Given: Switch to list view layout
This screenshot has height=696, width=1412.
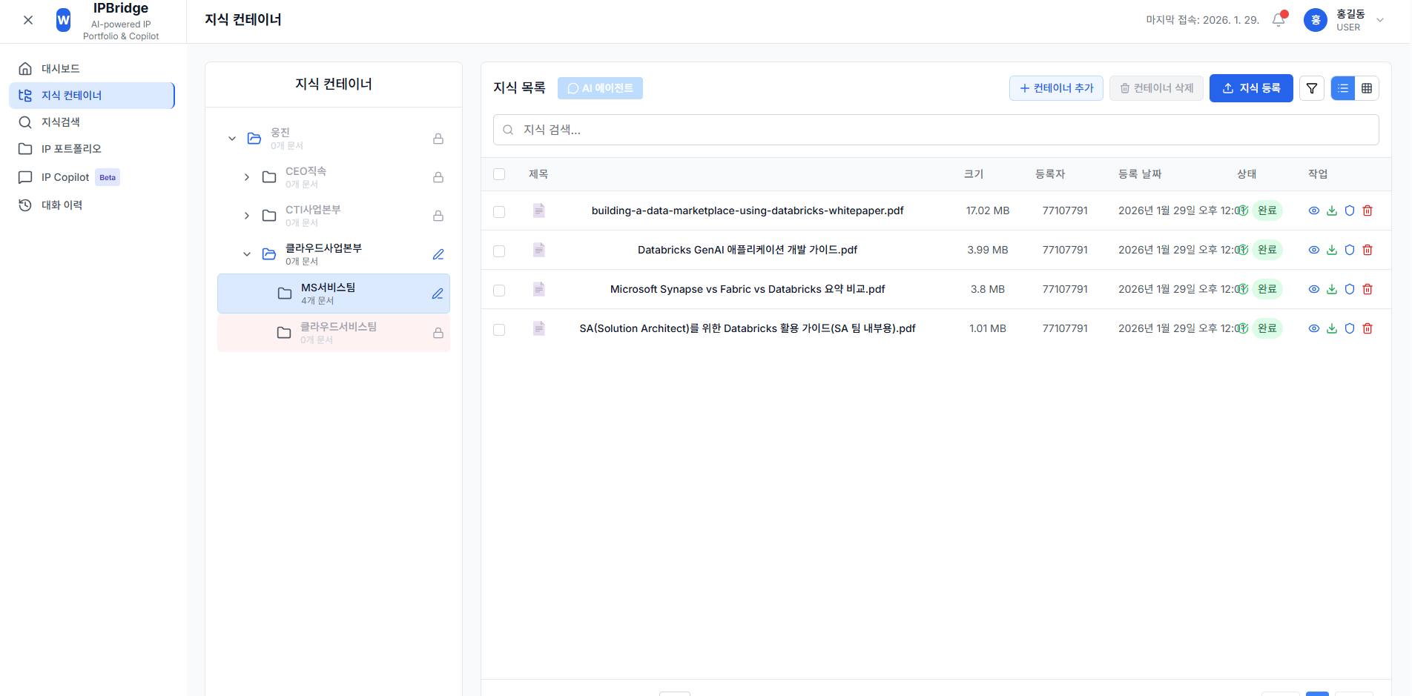Looking at the screenshot, I should [1343, 88].
